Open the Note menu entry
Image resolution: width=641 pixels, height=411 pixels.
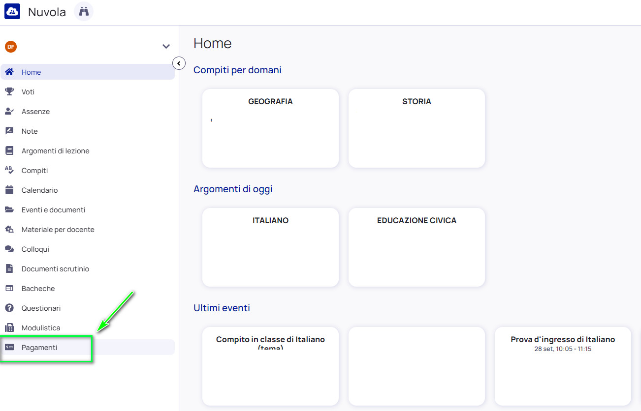pos(88,131)
